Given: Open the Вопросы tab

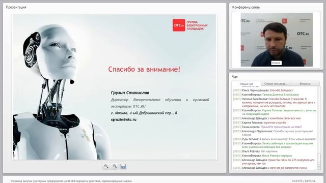Looking at the screenshot, I should pyautogui.click(x=305, y=83).
